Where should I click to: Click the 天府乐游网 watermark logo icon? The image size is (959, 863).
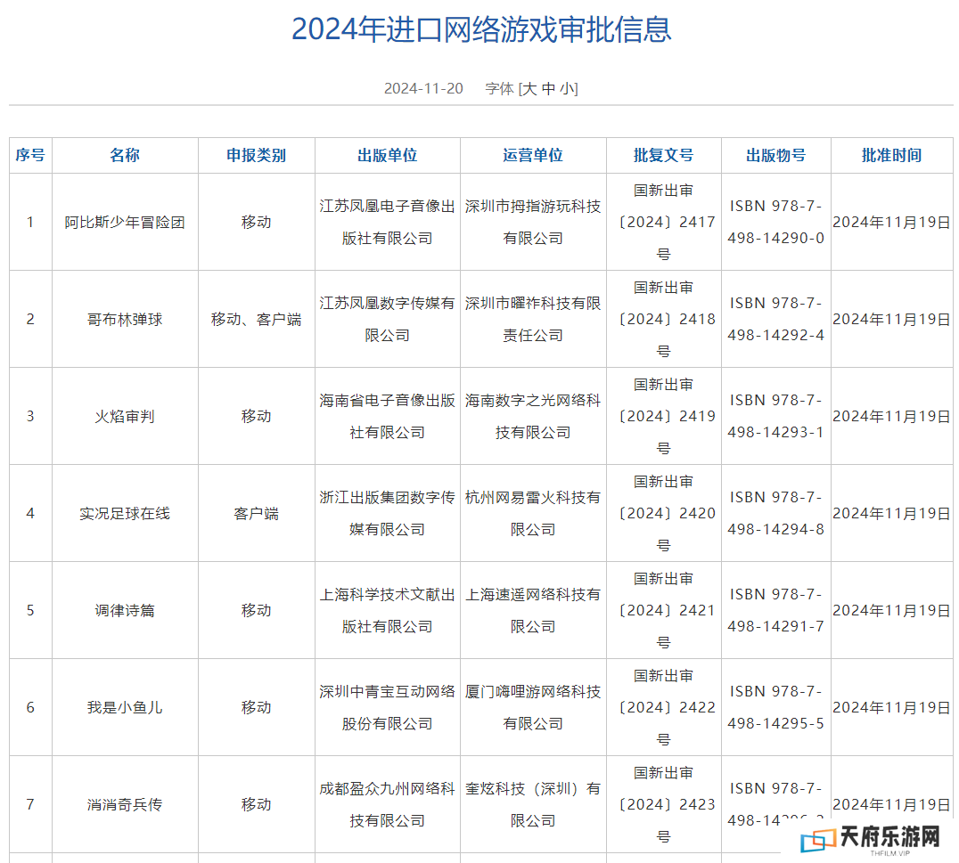coord(817,841)
